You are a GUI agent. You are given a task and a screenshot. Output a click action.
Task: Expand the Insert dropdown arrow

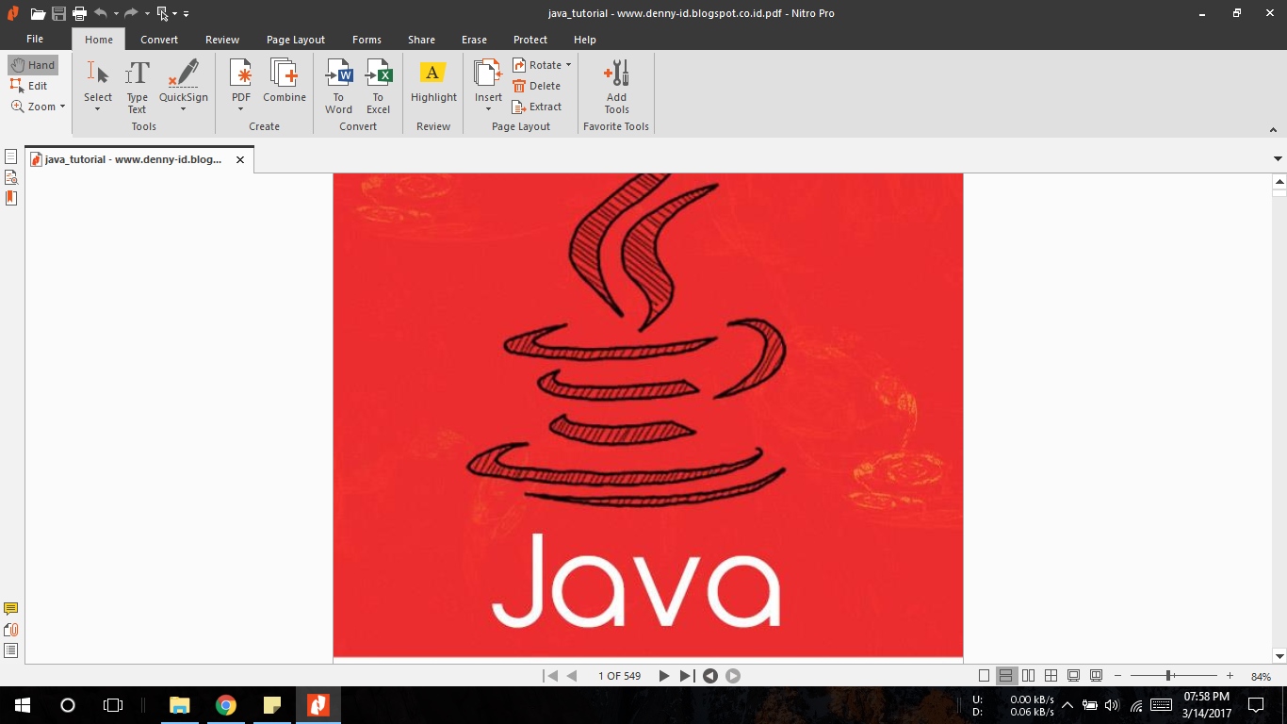point(488,109)
